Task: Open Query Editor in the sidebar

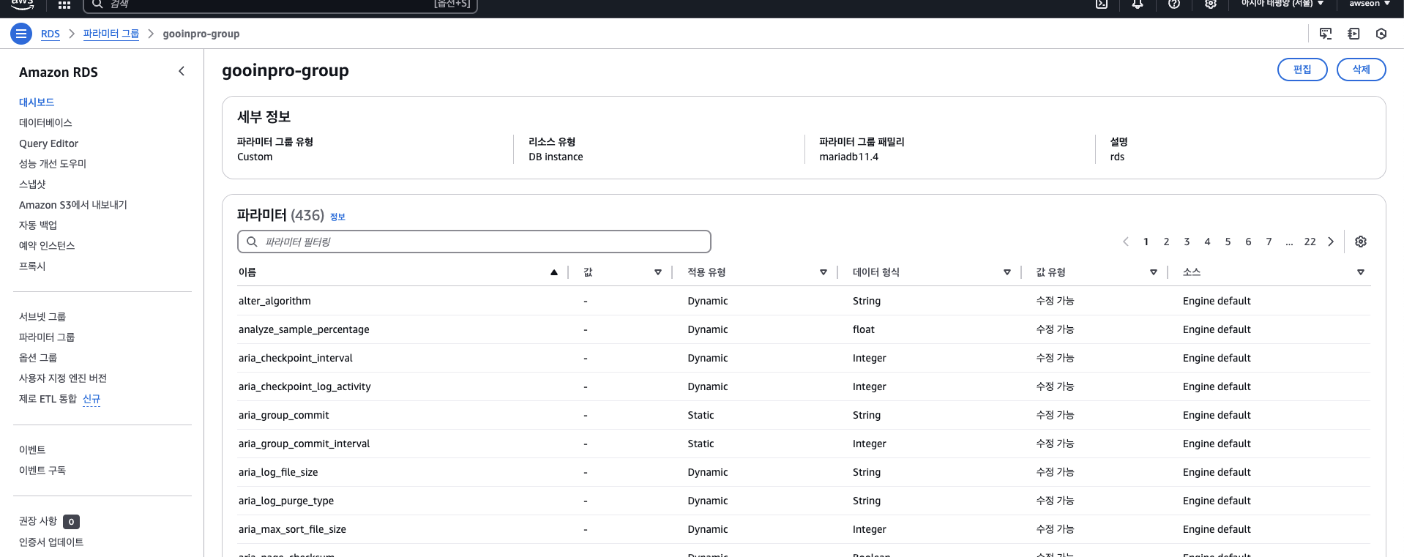Action: click(48, 143)
